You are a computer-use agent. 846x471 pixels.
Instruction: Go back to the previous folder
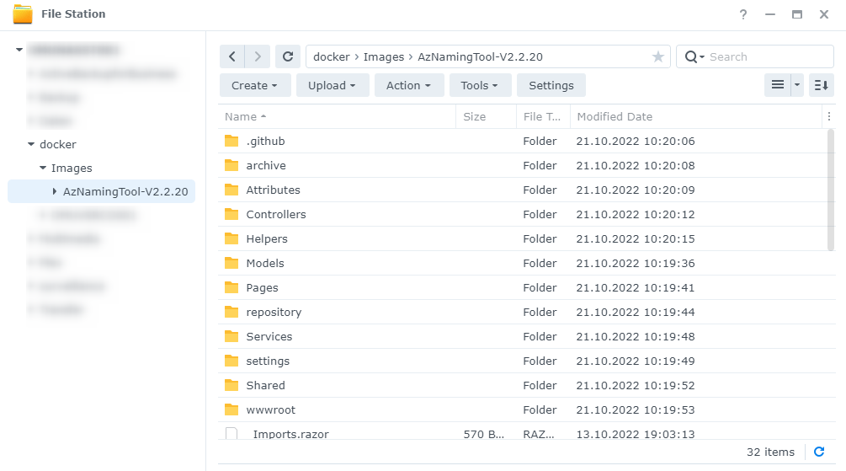[x=232, y=56]
